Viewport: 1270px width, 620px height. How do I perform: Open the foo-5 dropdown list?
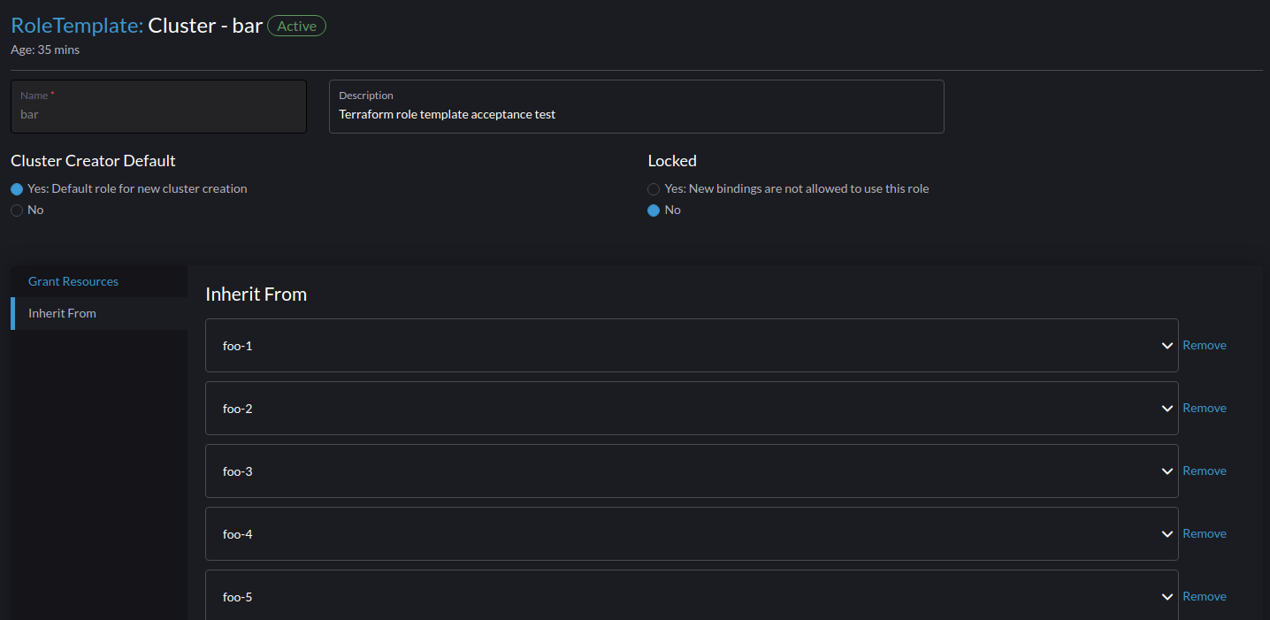[1167, 596]
